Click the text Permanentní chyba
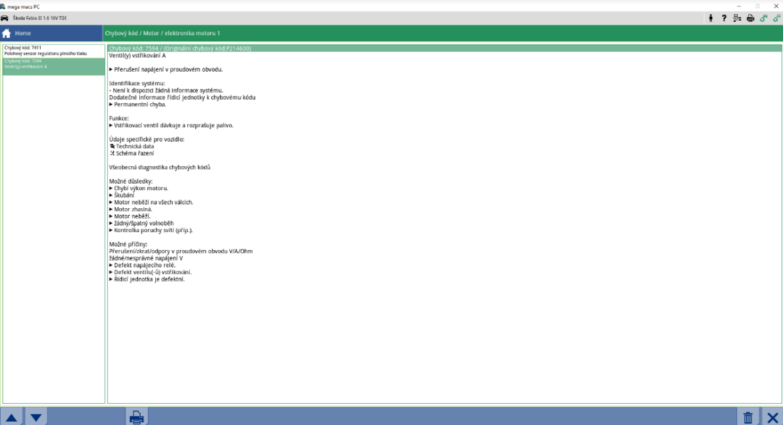The image size is (783, 425). click(140, 104)
